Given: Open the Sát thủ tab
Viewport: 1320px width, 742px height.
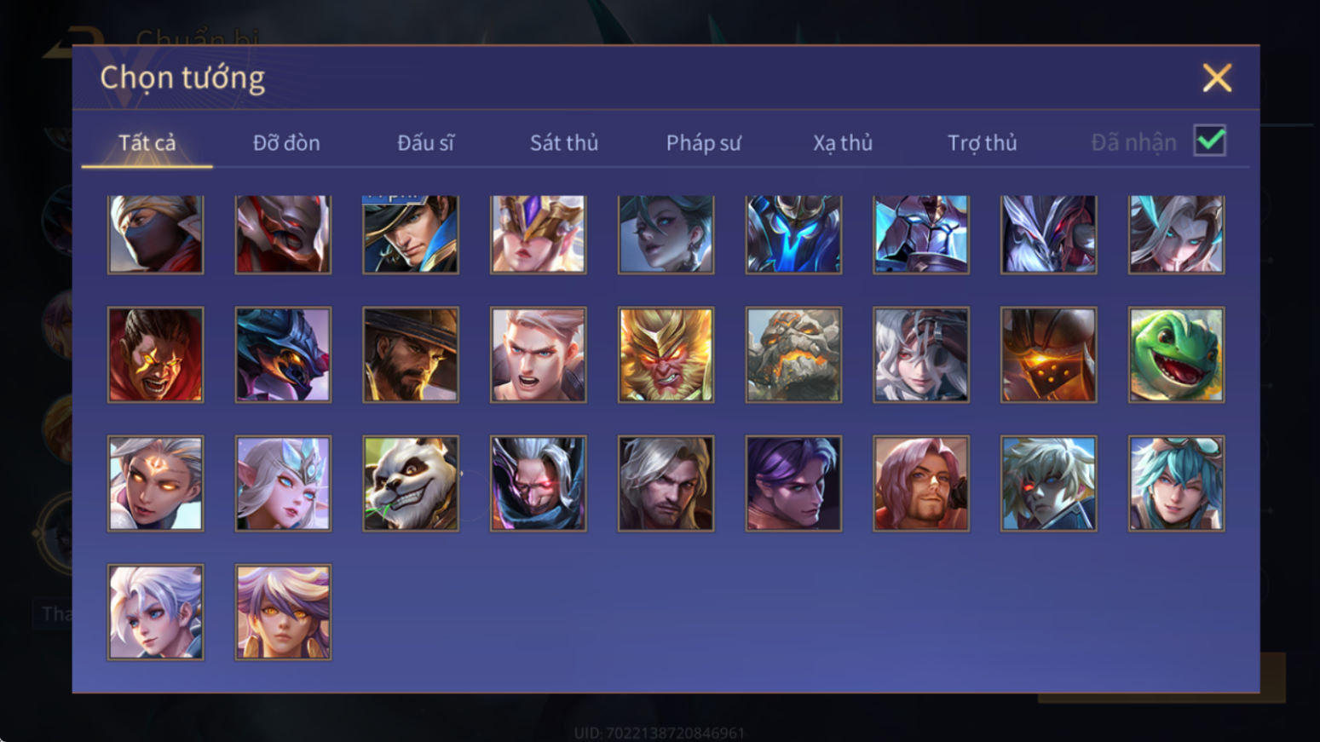Looking at the screenshot, I should pos(564,142).
